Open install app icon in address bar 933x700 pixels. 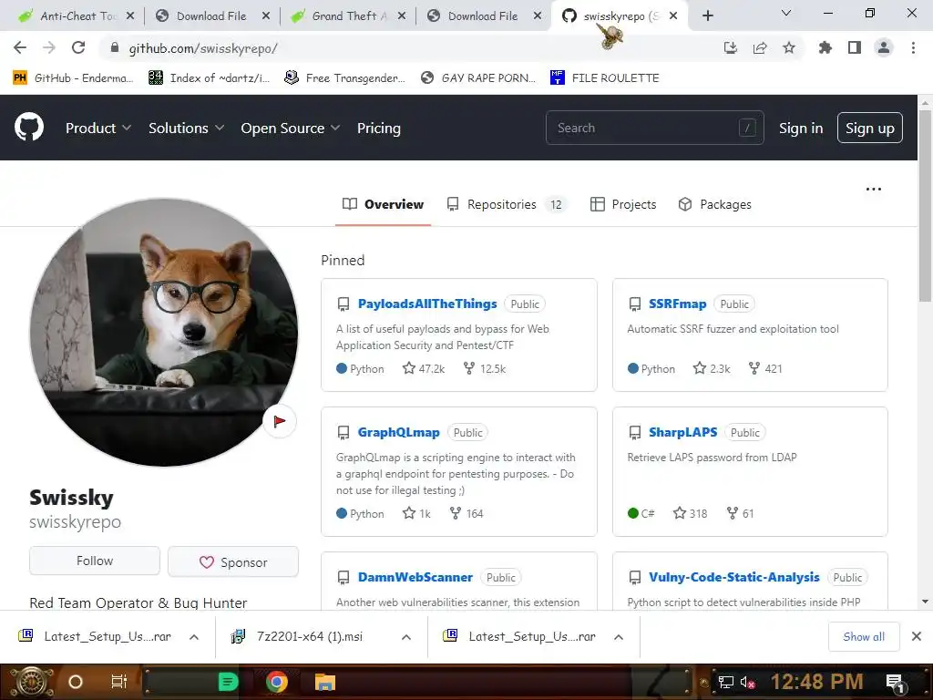click(731, 48)
